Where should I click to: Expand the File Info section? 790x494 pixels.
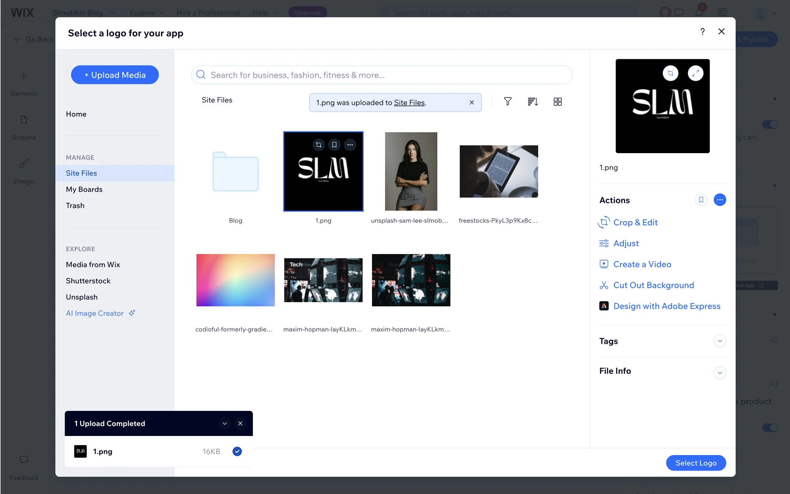click(720, 373)
